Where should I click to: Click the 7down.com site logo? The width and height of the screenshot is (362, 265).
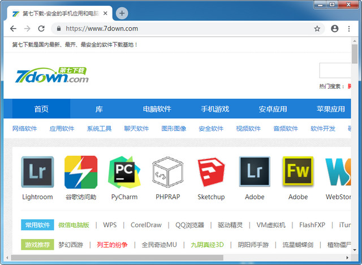pyautogui.click(x=52, y=75)
